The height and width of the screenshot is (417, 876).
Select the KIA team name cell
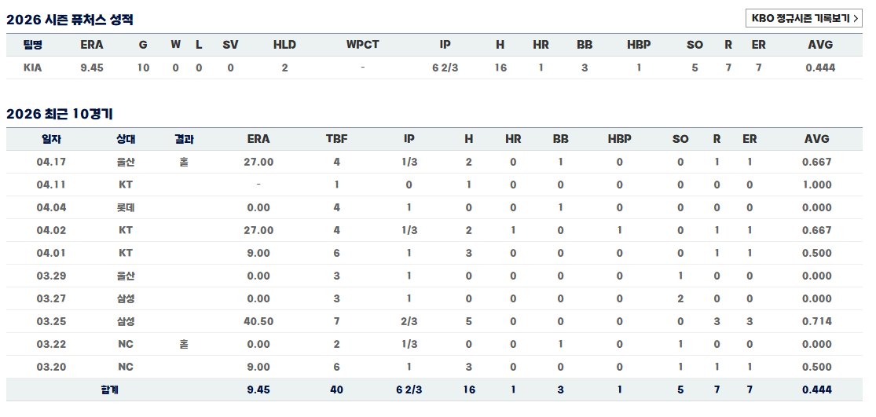tap(33, 68)
